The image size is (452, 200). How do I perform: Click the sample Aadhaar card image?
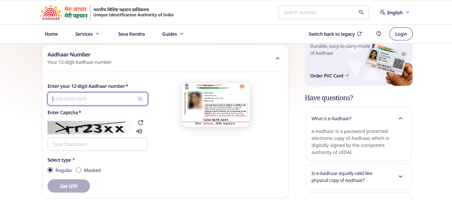pos(216,105)
